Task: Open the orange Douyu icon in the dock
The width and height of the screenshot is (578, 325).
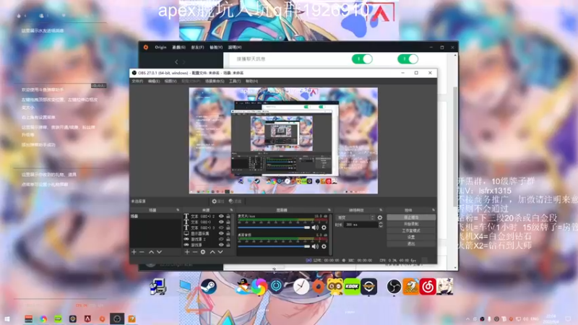Action: pos(410,287)
